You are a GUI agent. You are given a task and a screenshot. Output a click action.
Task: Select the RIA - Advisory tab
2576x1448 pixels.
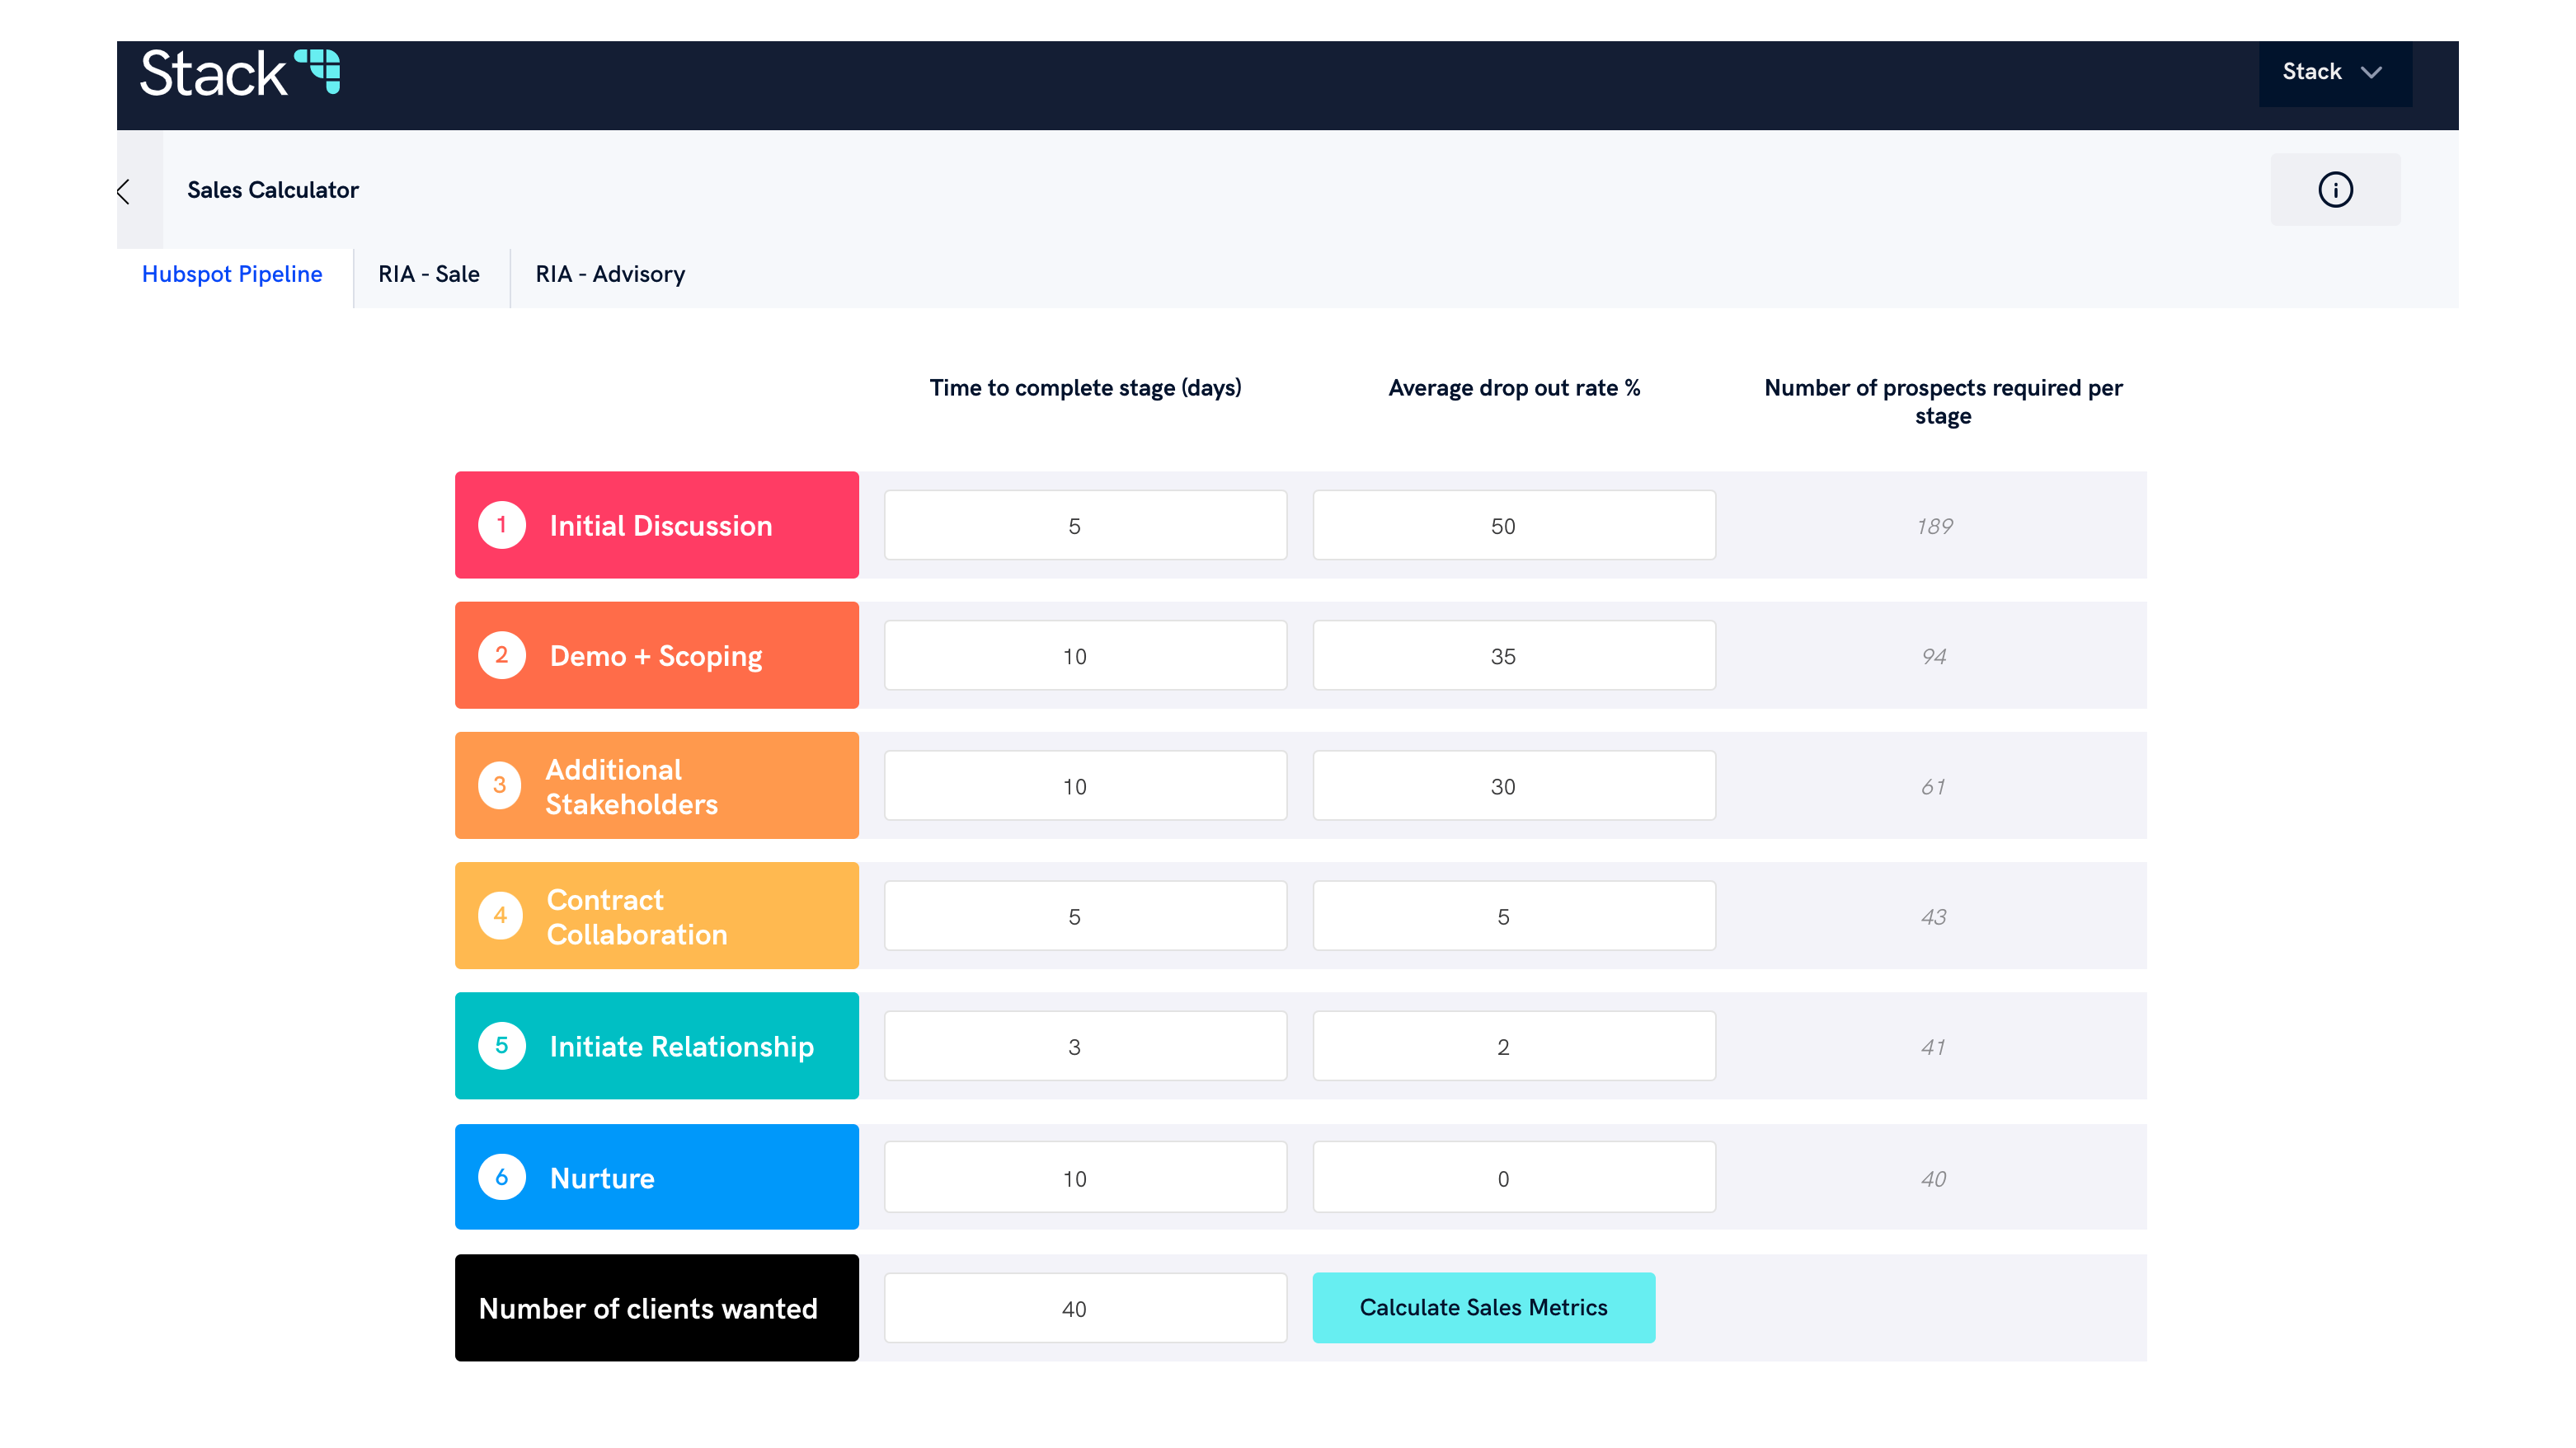coord(610,274)
